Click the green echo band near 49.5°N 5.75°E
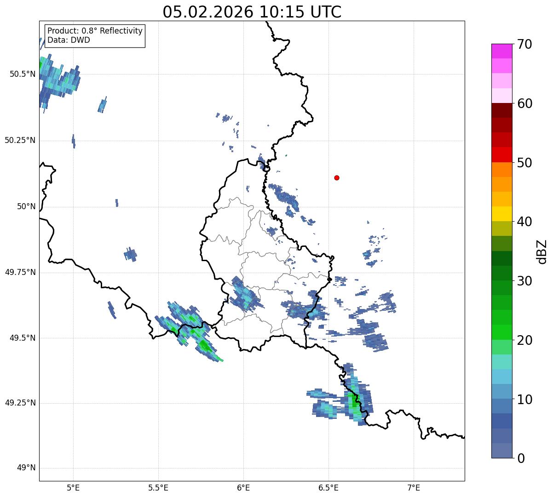 [x=190, y=331]
